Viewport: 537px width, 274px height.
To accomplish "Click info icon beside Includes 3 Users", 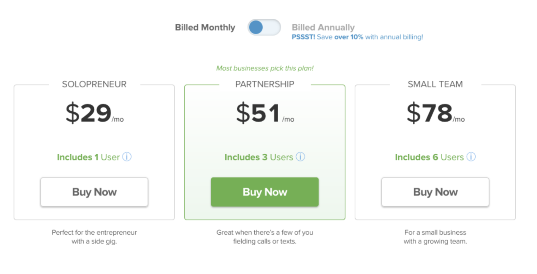I will pyautogui.click(x=300, y=157).
